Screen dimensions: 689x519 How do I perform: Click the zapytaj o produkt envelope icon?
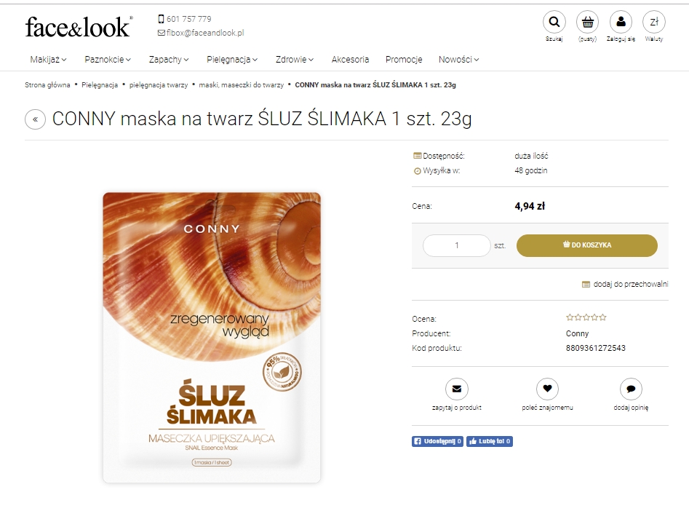[457, 389]
